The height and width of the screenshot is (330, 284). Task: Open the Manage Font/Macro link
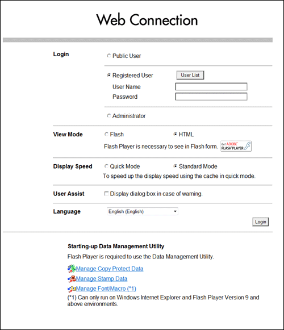106,289
